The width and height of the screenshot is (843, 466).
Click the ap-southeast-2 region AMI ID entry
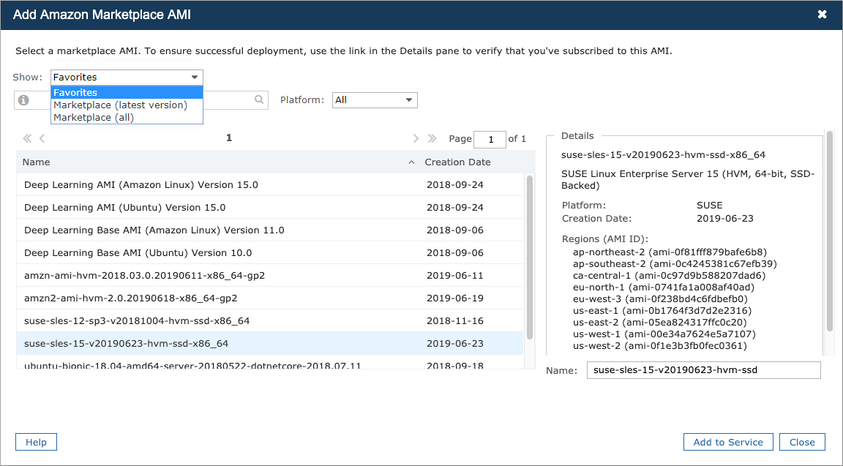click(x=675, y=264)
